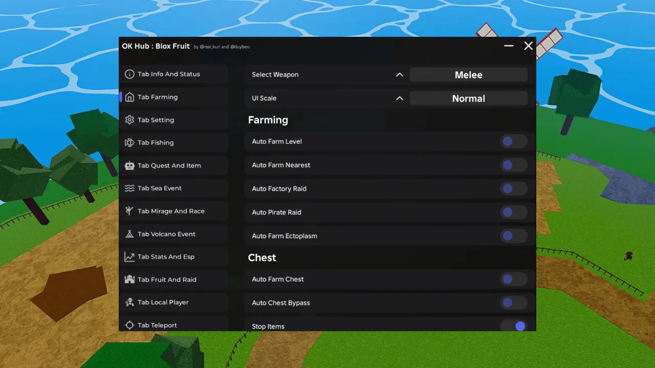Screen dimensions: 655x368
Task: Open Tab Info And Status
Action: [174, 74]
